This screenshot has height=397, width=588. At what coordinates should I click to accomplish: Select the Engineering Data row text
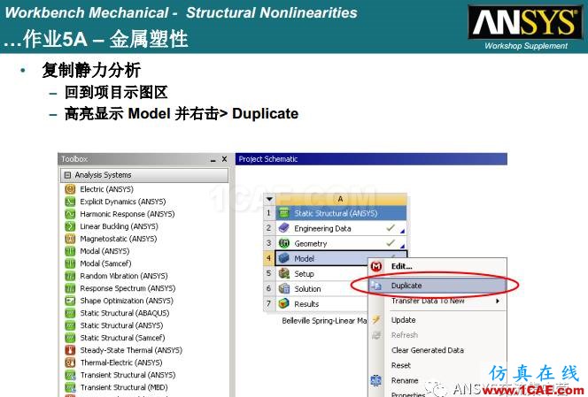tap(322, 228)
